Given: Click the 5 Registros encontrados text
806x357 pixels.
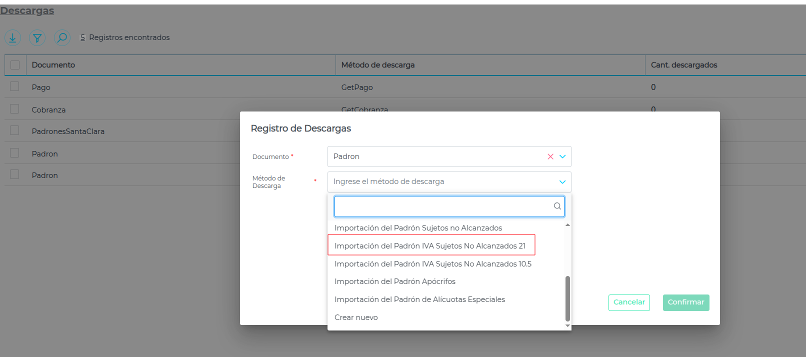Looking at the screenshot, I should click(x=125, y=37).
